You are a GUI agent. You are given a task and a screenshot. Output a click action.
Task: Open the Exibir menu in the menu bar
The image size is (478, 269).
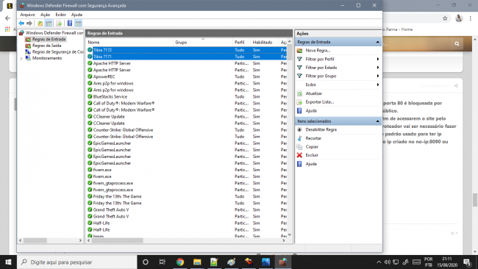click(60, 15)
